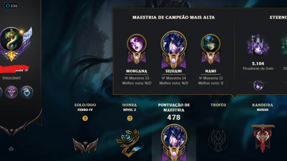Click the Honra Nível 3 emblem
This screenshot has width=287, height=161.
pos(129,143)
